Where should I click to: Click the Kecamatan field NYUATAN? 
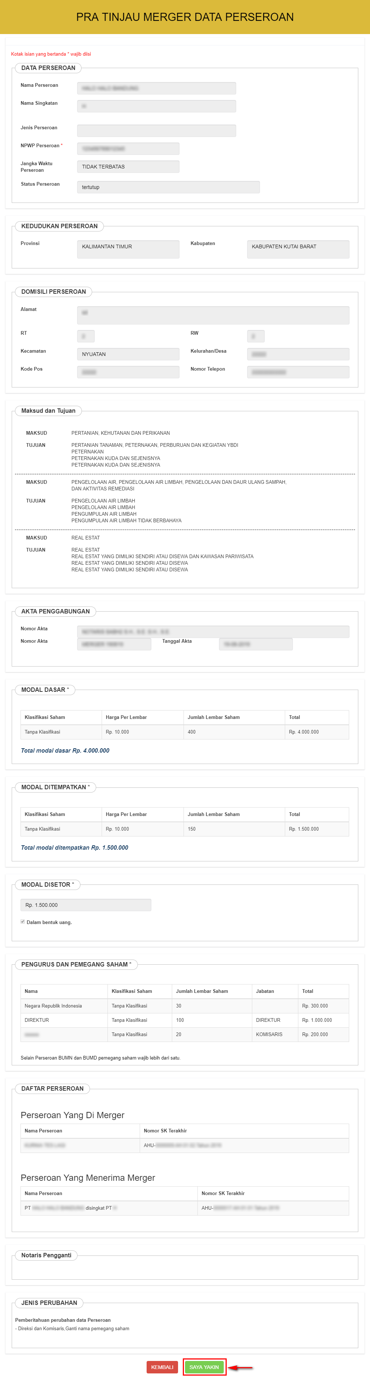[x=128, y=354]
